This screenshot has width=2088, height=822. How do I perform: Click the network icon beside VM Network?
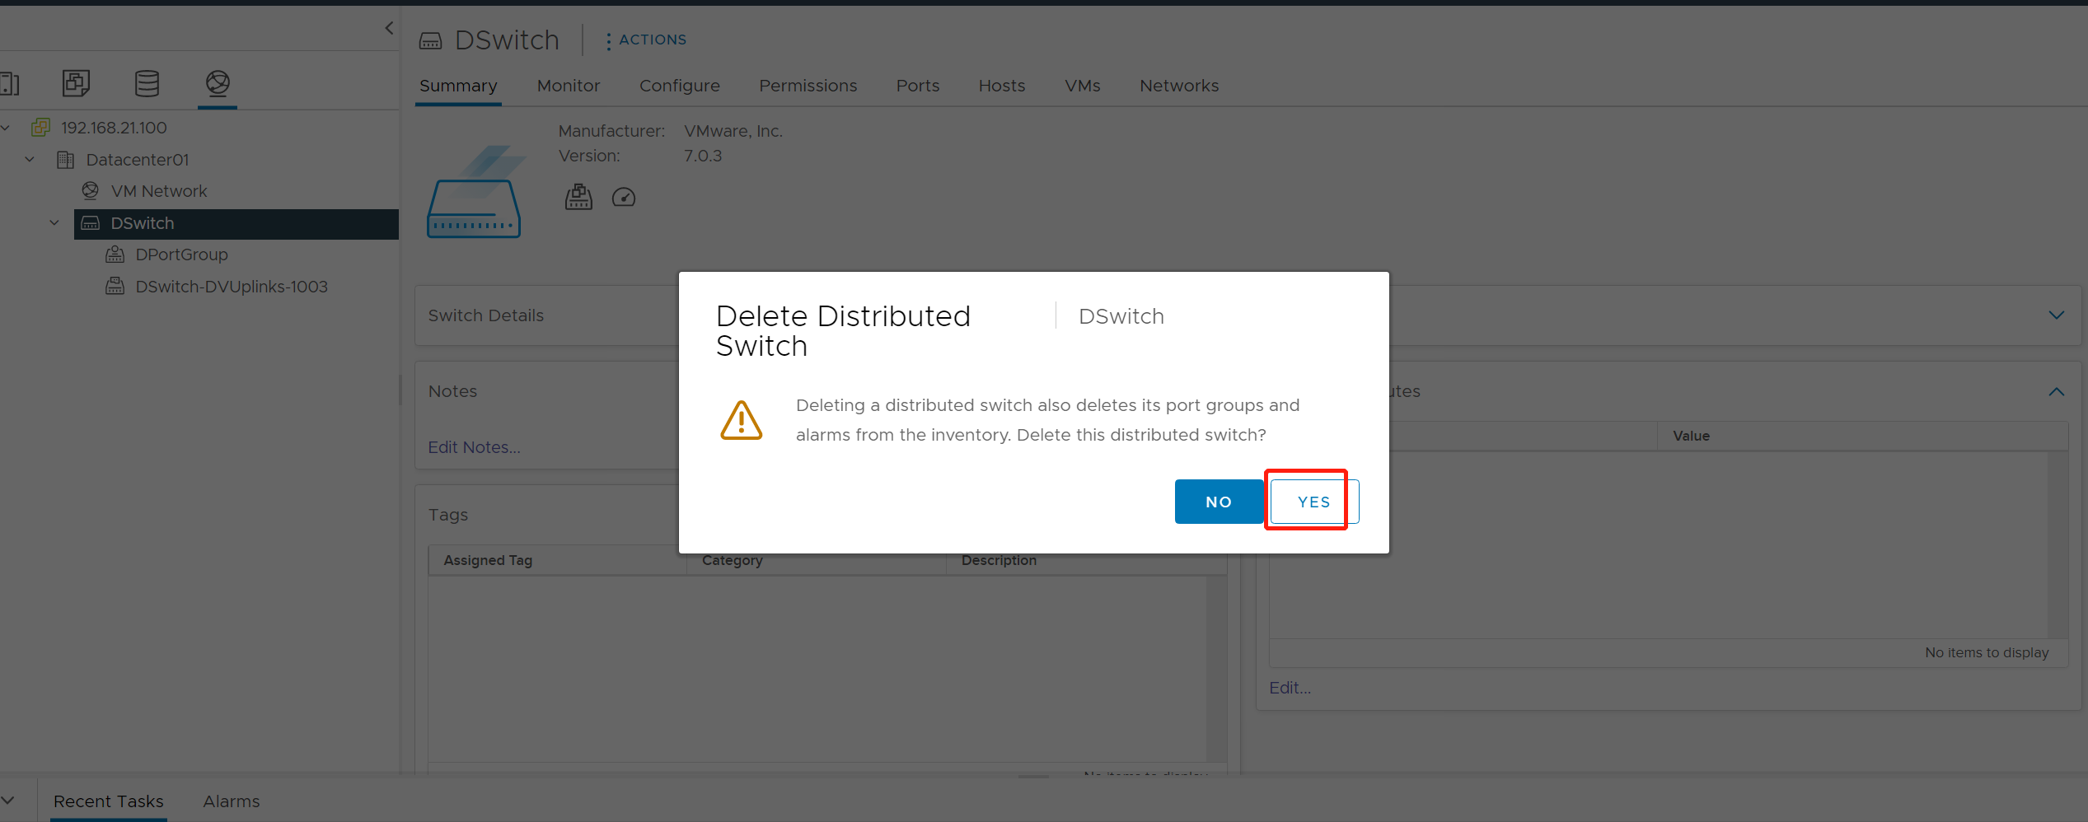click(x=91, y=191)
